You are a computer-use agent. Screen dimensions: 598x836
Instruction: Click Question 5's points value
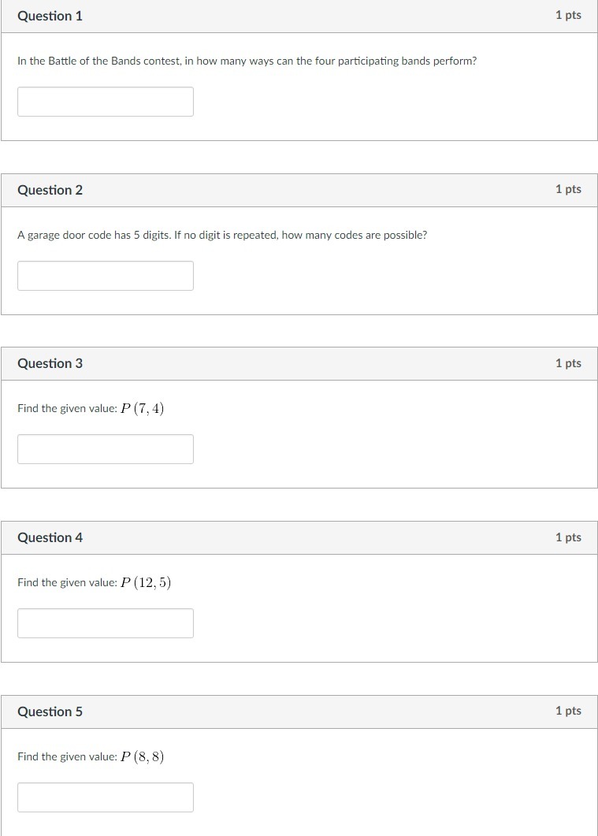(x=568, y=711)
